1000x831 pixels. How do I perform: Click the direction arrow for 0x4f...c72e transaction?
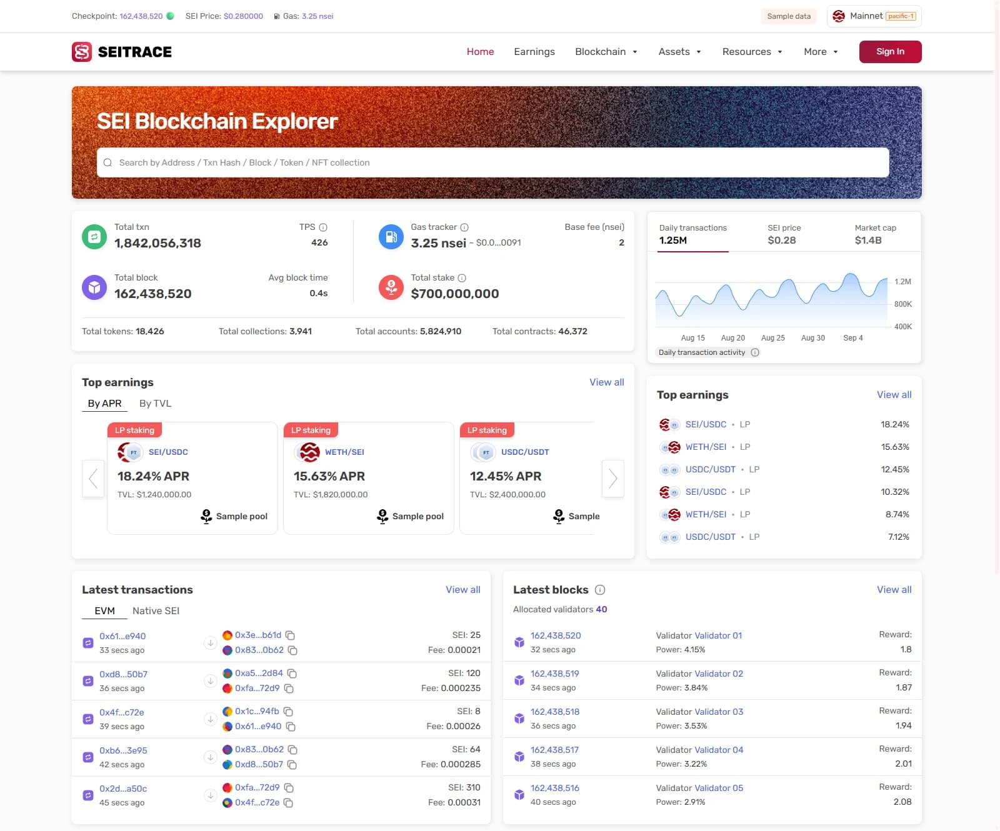coord(211,719)
